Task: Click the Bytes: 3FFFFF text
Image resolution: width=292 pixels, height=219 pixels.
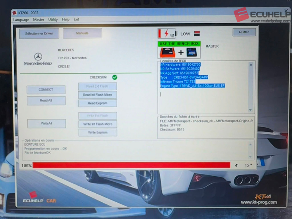Action: pos(170,125)
